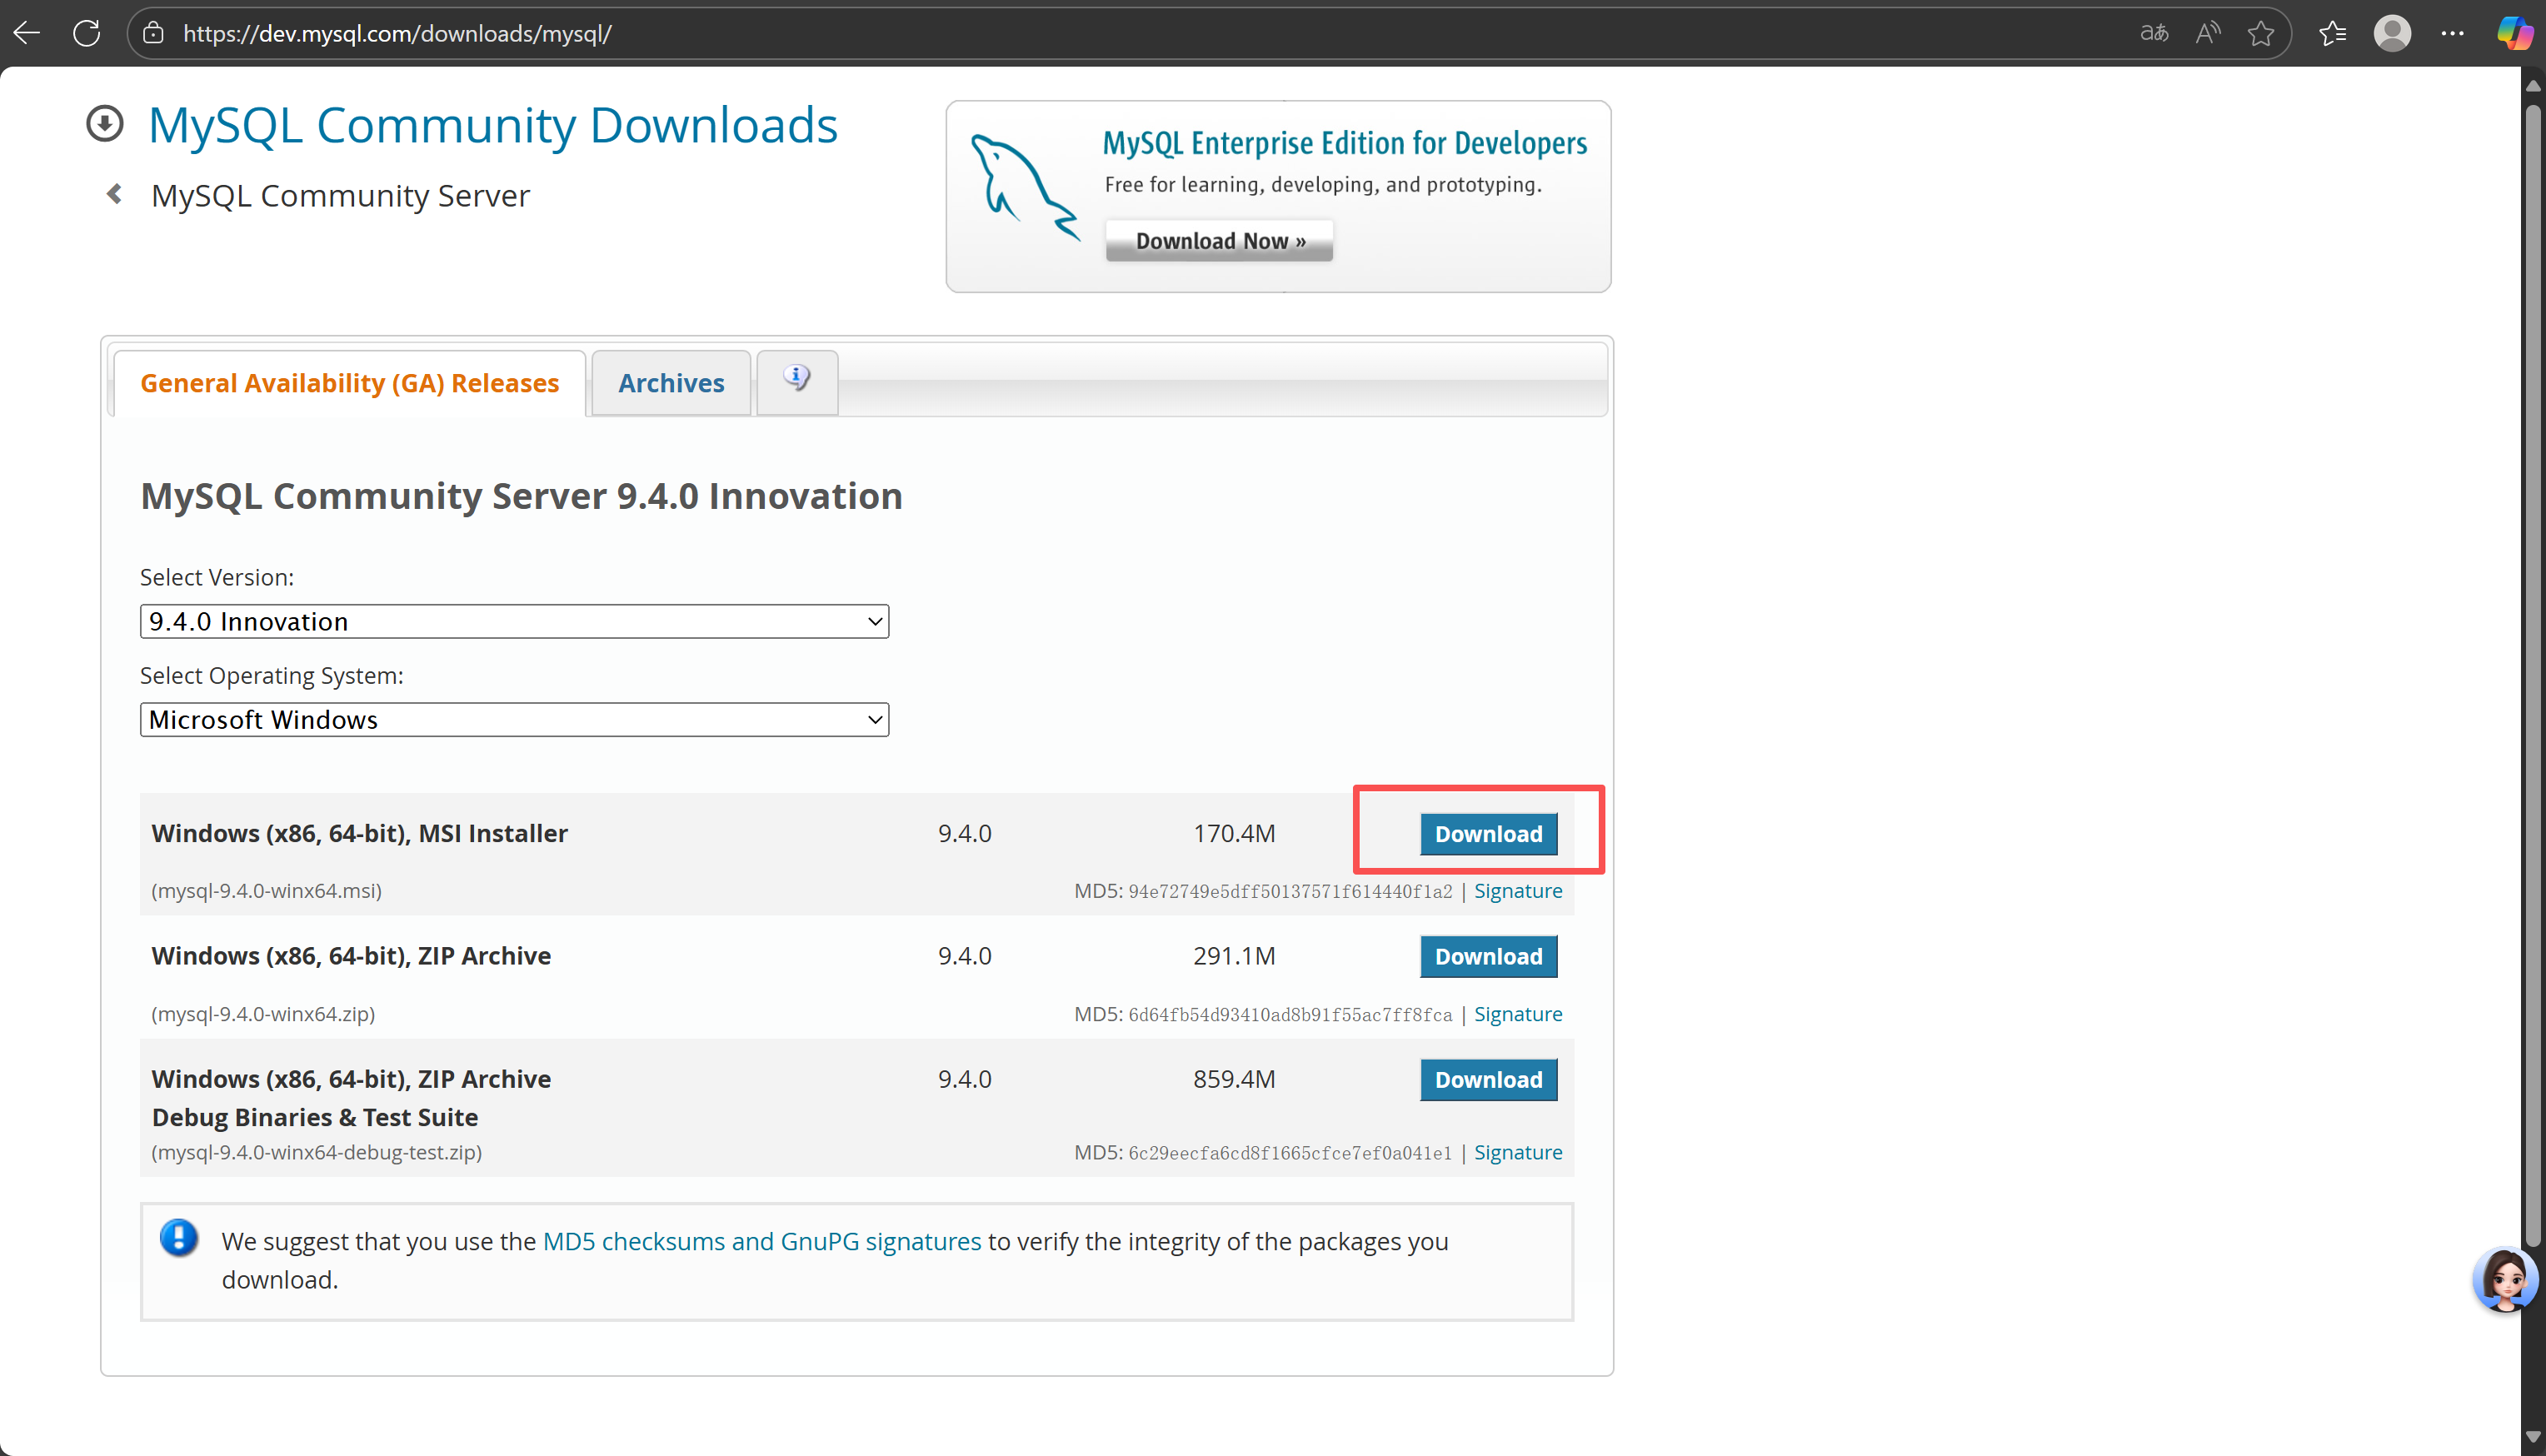Open the browser profile avatar

coord(2392,33)
